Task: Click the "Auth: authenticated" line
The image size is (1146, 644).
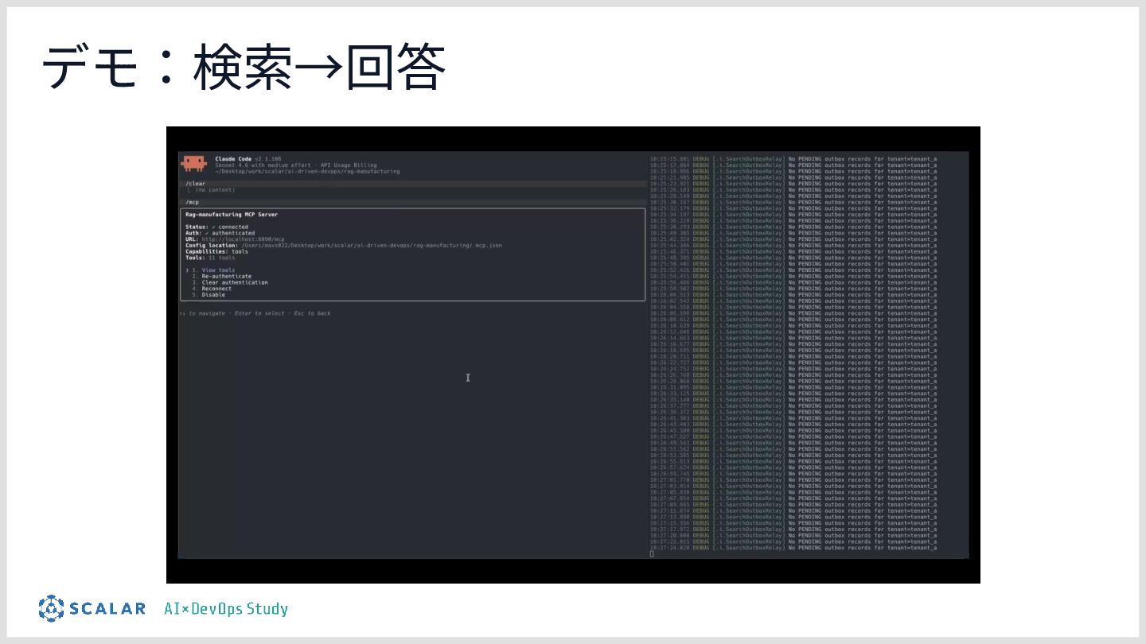Action: pos(220,233)
